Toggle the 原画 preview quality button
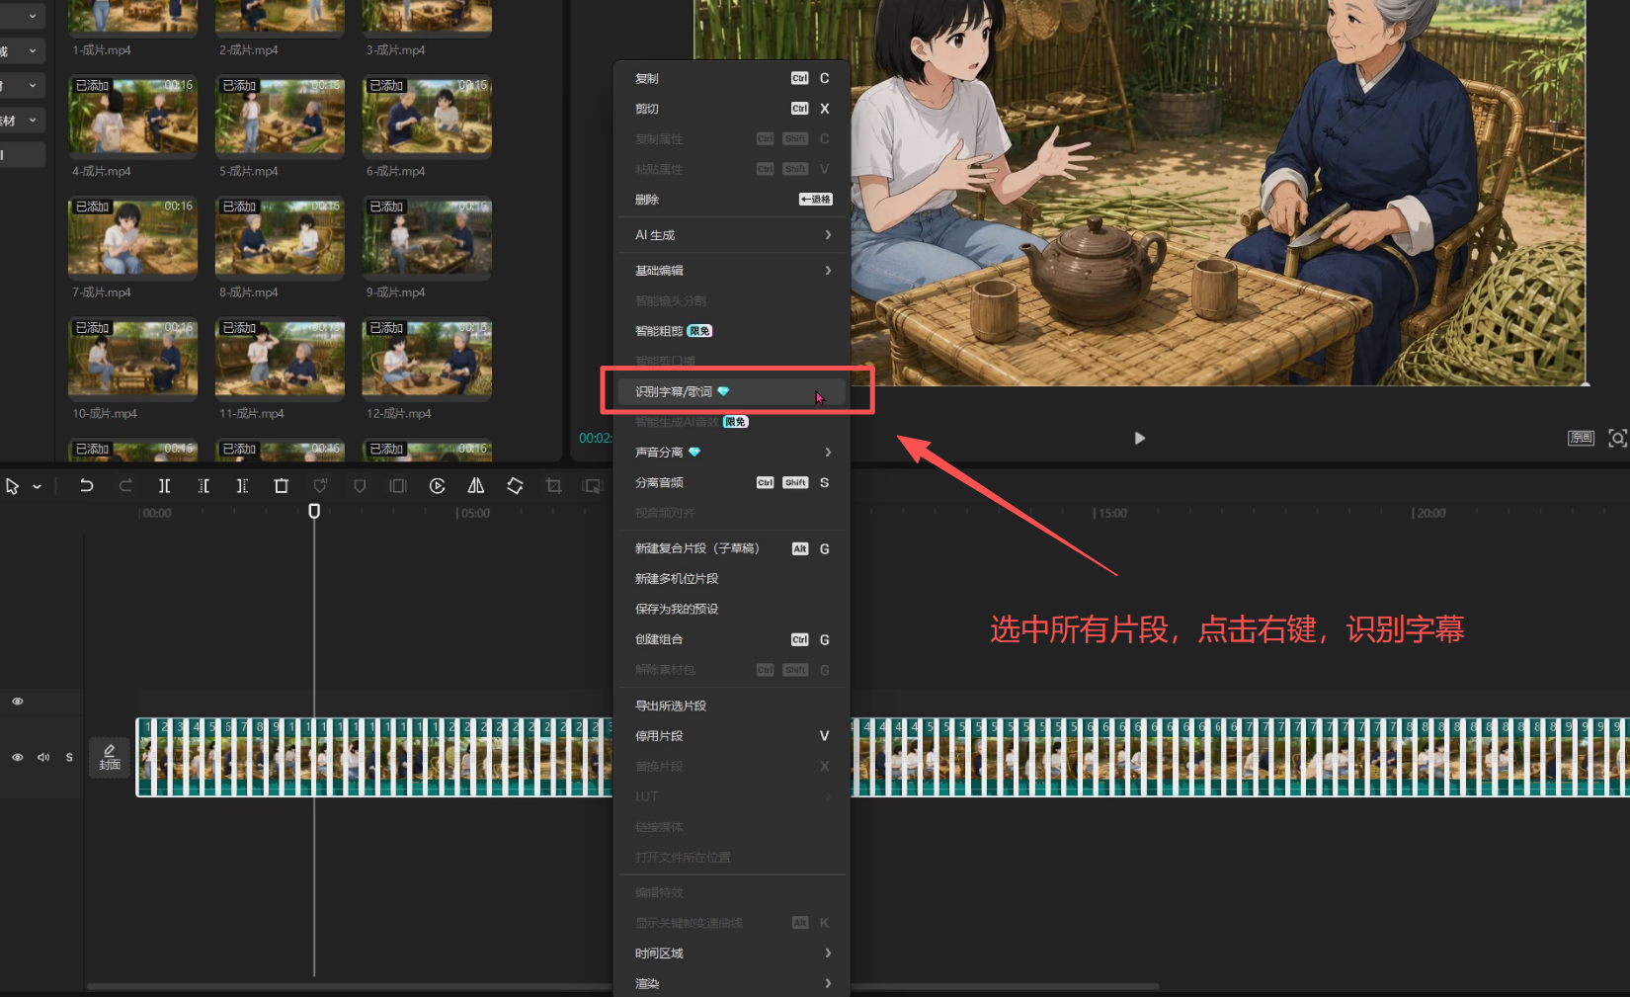This screenshot has width=1630, height=997. [1581, 438]
